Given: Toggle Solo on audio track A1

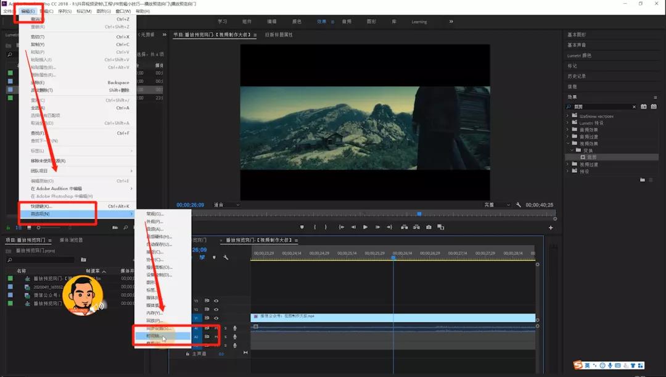Looking at the screenshot, I should tap(226, 328).
